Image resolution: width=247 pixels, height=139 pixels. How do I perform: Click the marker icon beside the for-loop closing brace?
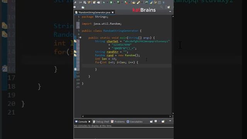[x=75, y=69]
